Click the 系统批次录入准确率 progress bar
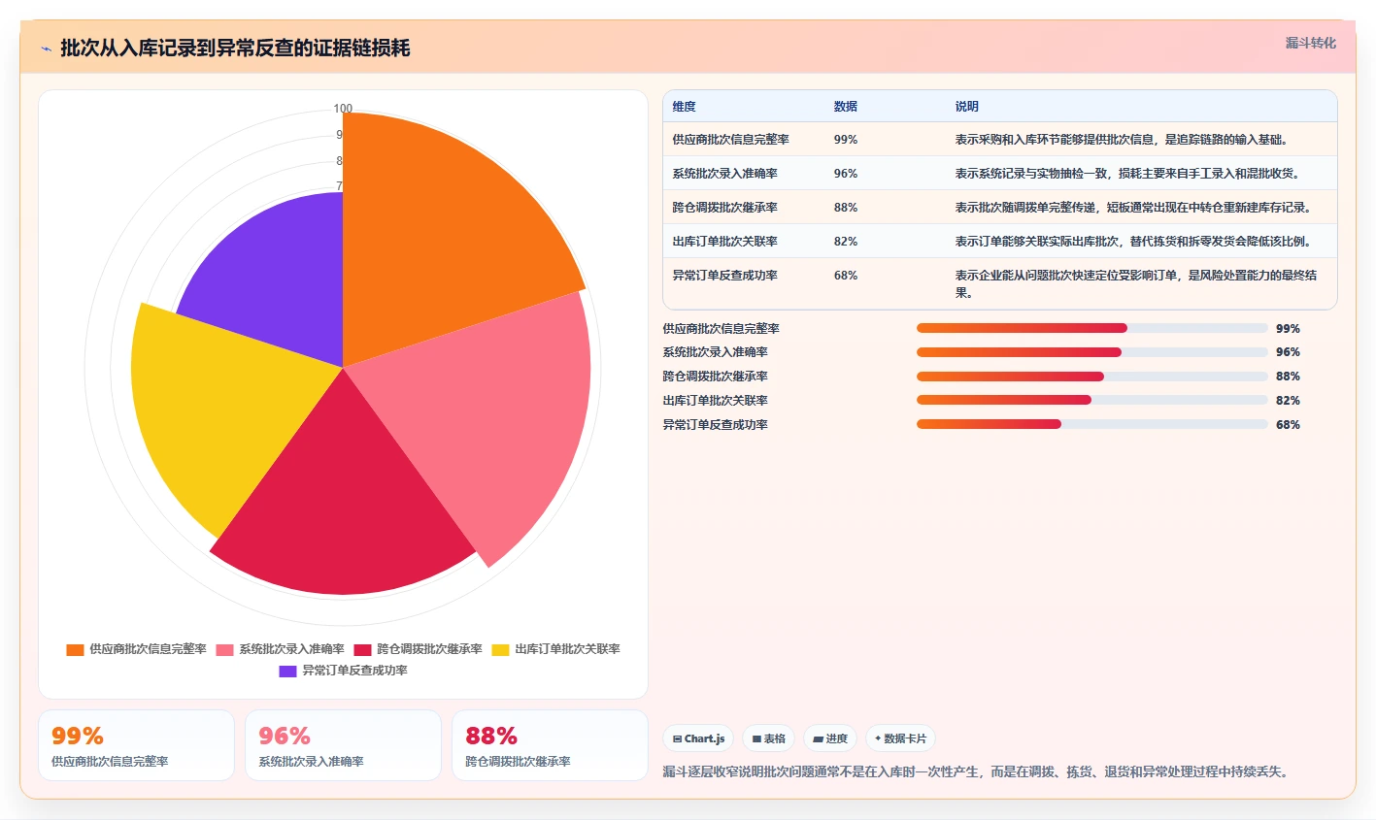This screenshot has width=1376, height=820. click(1092, 352)
